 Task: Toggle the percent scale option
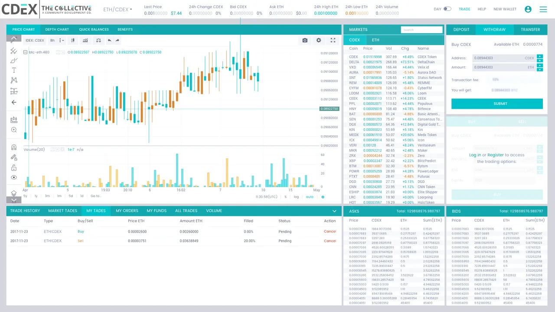pos(285,197)
